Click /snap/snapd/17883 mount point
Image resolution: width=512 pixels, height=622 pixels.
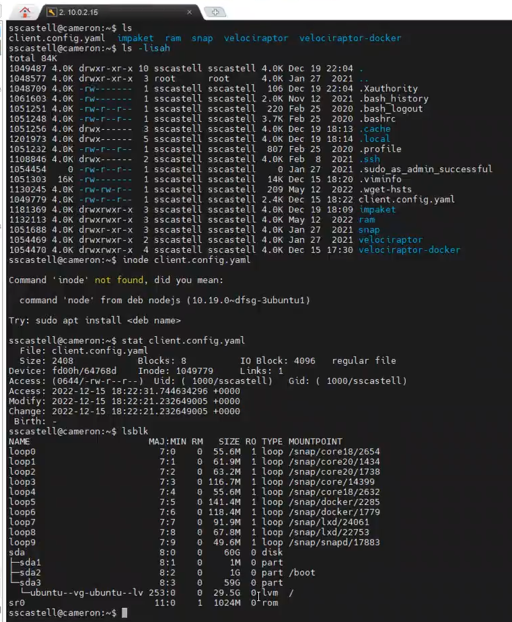(334, 542)
